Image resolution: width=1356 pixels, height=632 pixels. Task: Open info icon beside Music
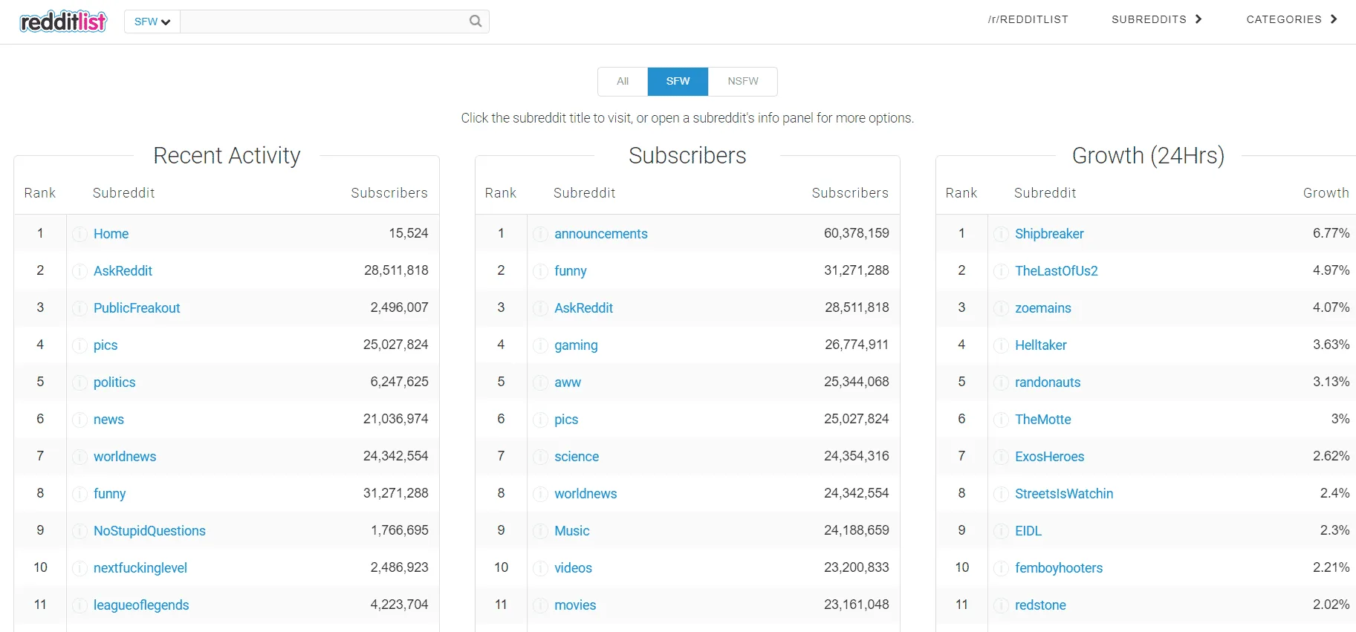pos(540,531)
